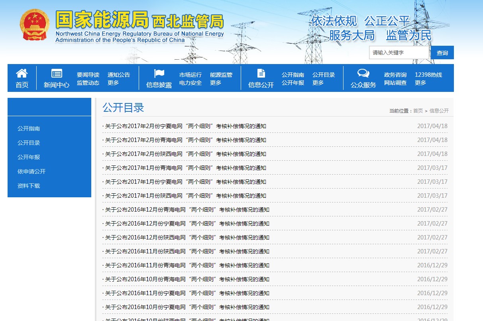Click the home house icon

tap(22, 74)
